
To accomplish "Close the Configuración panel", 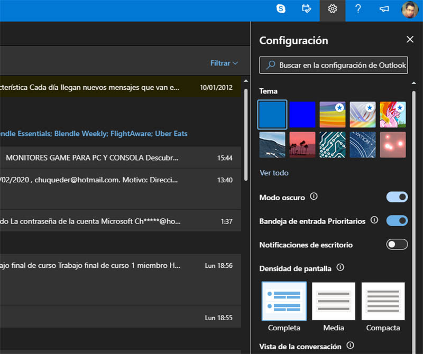I will (410, 40).
